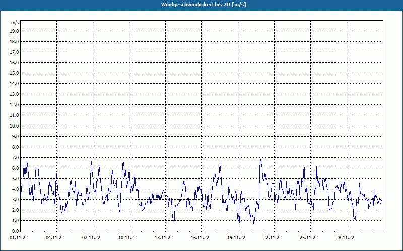
Task: Click the y-axis label 4,0
Action: pyautogui.click(x=15, y=189)
